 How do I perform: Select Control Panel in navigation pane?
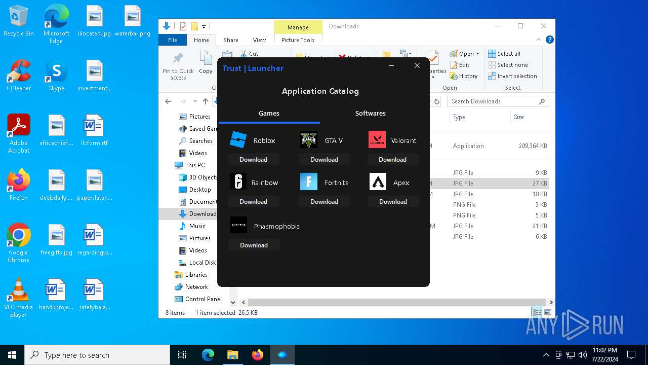(198, 299)
